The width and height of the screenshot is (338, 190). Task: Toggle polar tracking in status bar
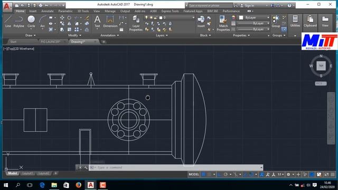coord(226,175)
